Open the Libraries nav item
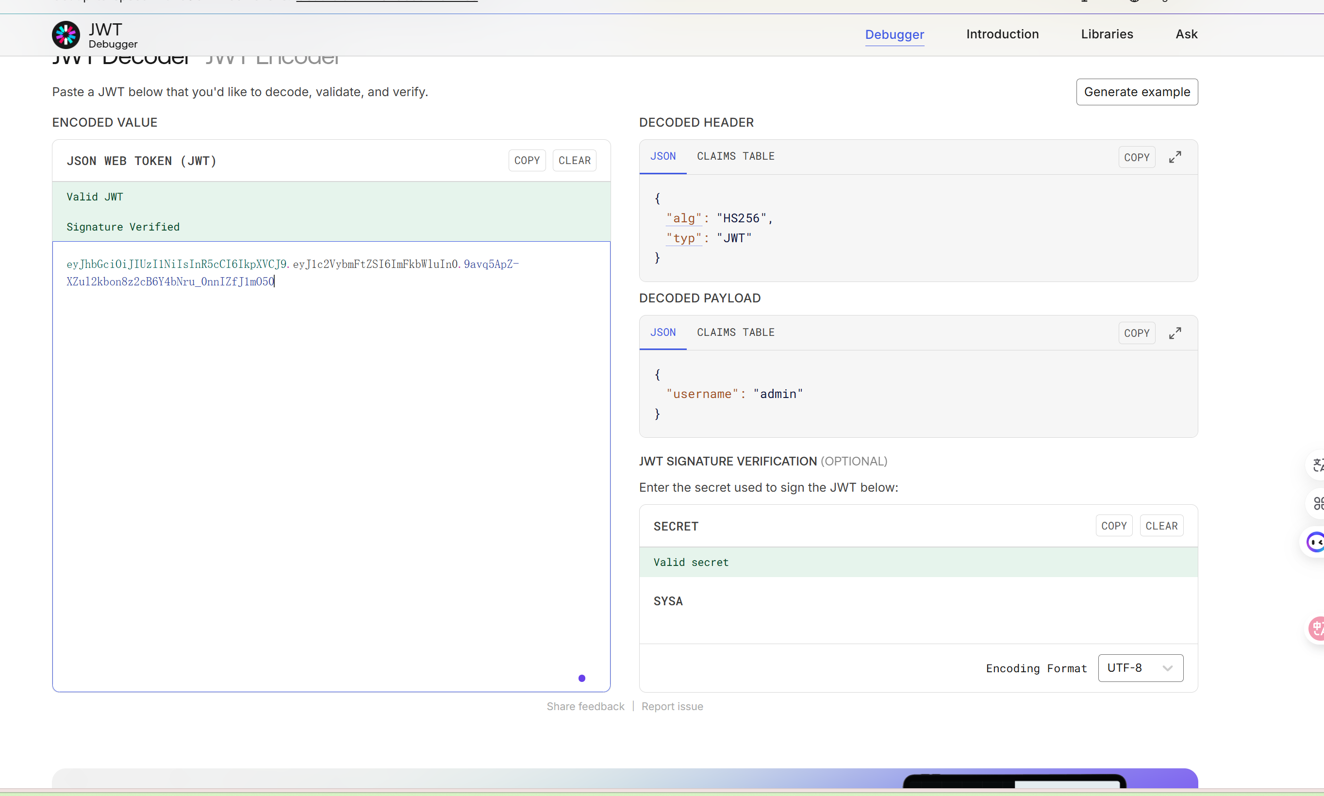 (1106, 34)
